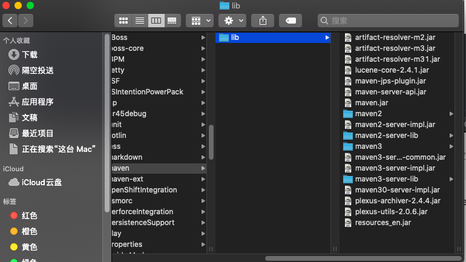Switch to gallery view
466x262 pixels.
(x=172, y=21)
